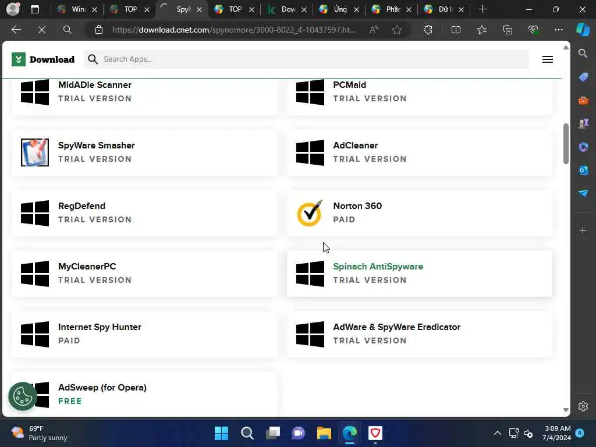Open the Edge sidebar Tools briefcase
Image resolution: width=596 pixels, height=447 pixels.
pos(583,100)
